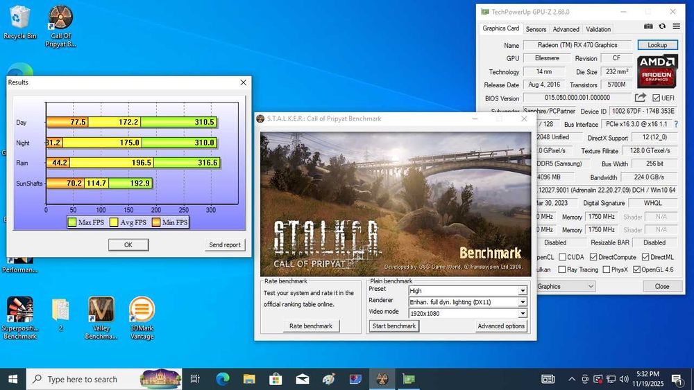The image size is (694, 390).
Task: Toggle the UEFI checkbox in GPU-Z
Action: (x=656, y=98)
